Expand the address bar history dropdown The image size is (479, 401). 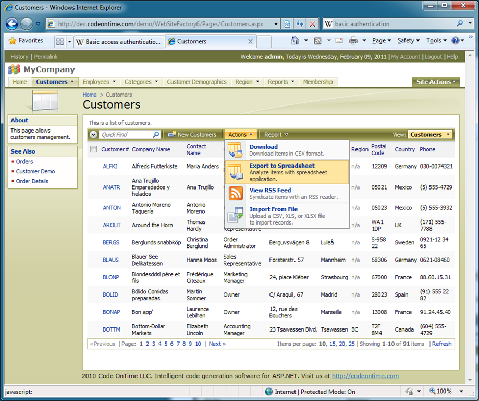pos(276,24)
